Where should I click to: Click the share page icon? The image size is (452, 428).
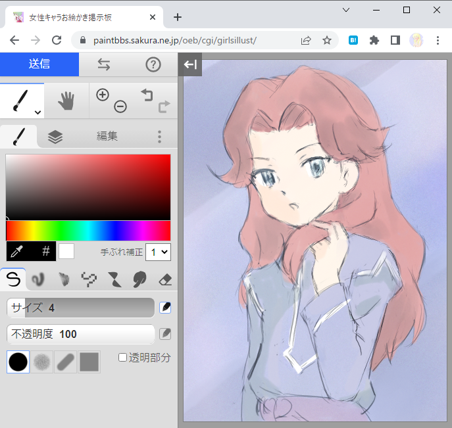pyautogui.click(x=306, y=40)
